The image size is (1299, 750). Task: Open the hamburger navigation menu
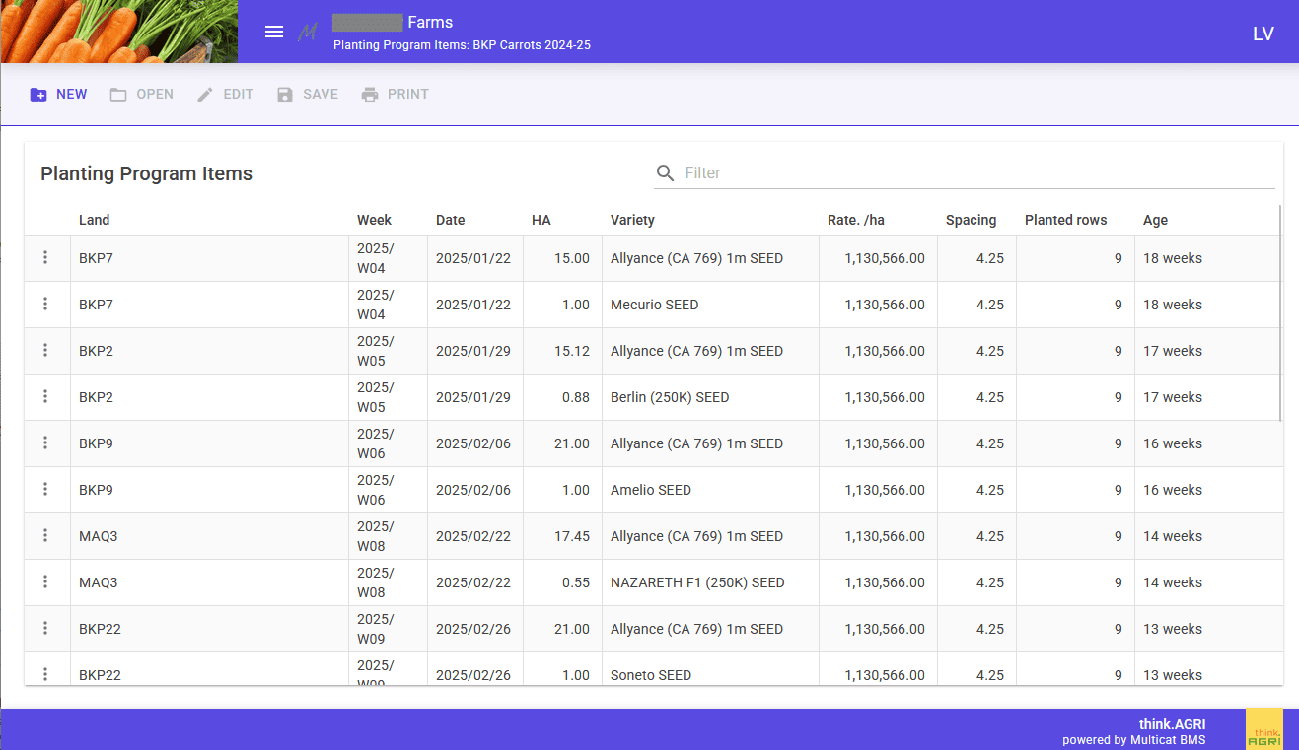[274, 32]
